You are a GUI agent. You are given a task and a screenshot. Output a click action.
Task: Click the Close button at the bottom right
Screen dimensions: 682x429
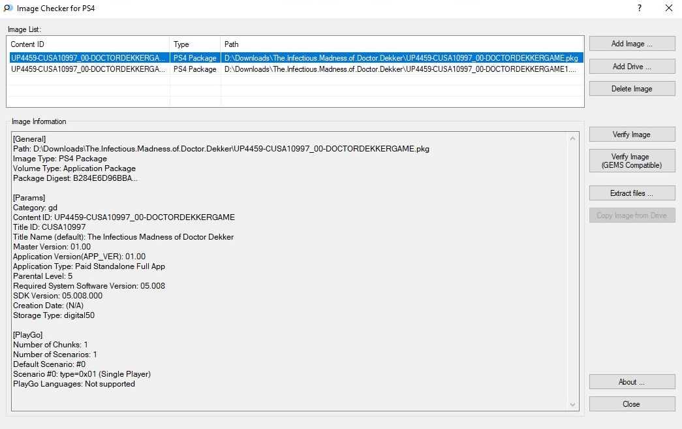[632, 404]
